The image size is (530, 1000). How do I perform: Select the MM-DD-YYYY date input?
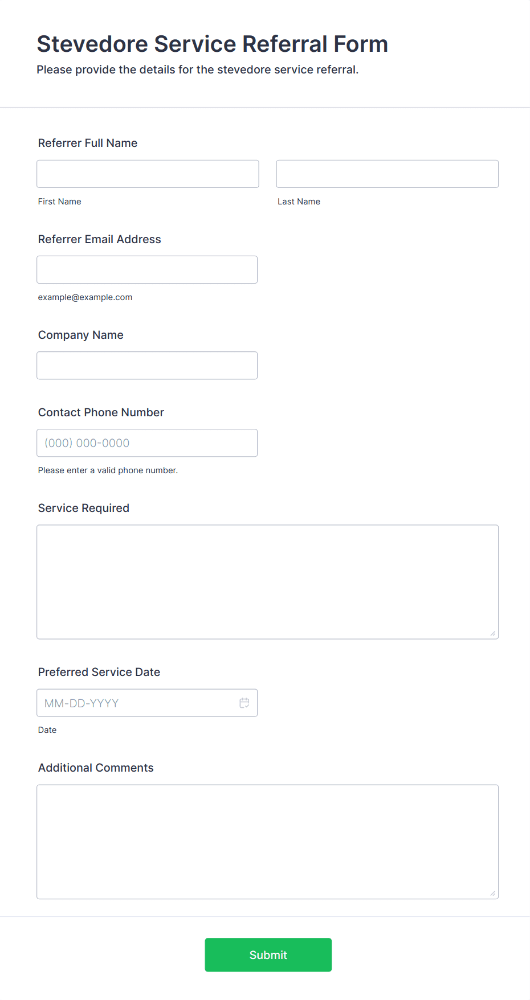[x=137, y=703]
